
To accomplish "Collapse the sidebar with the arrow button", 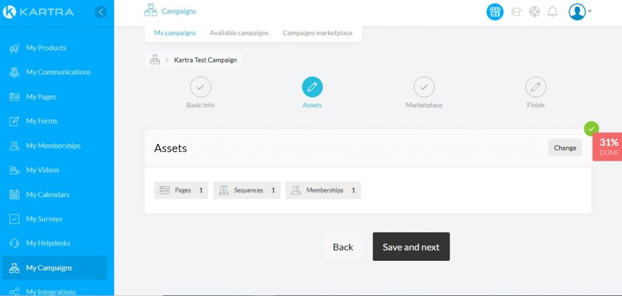I will pyautogui.click(x=101, y=12).
